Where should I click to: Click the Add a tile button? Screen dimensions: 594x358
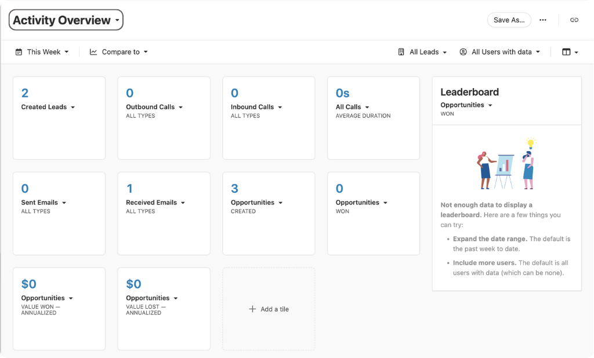pos(269,309)
